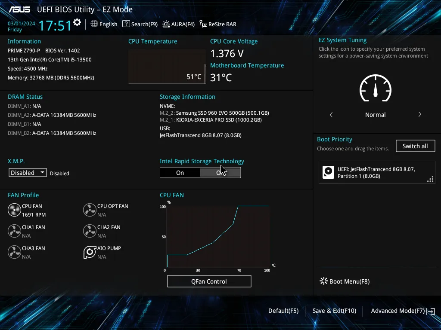Select the CHA1 FAN icon
The height and width of the screenshot is (330, 441).
click(x=14, y=231)
